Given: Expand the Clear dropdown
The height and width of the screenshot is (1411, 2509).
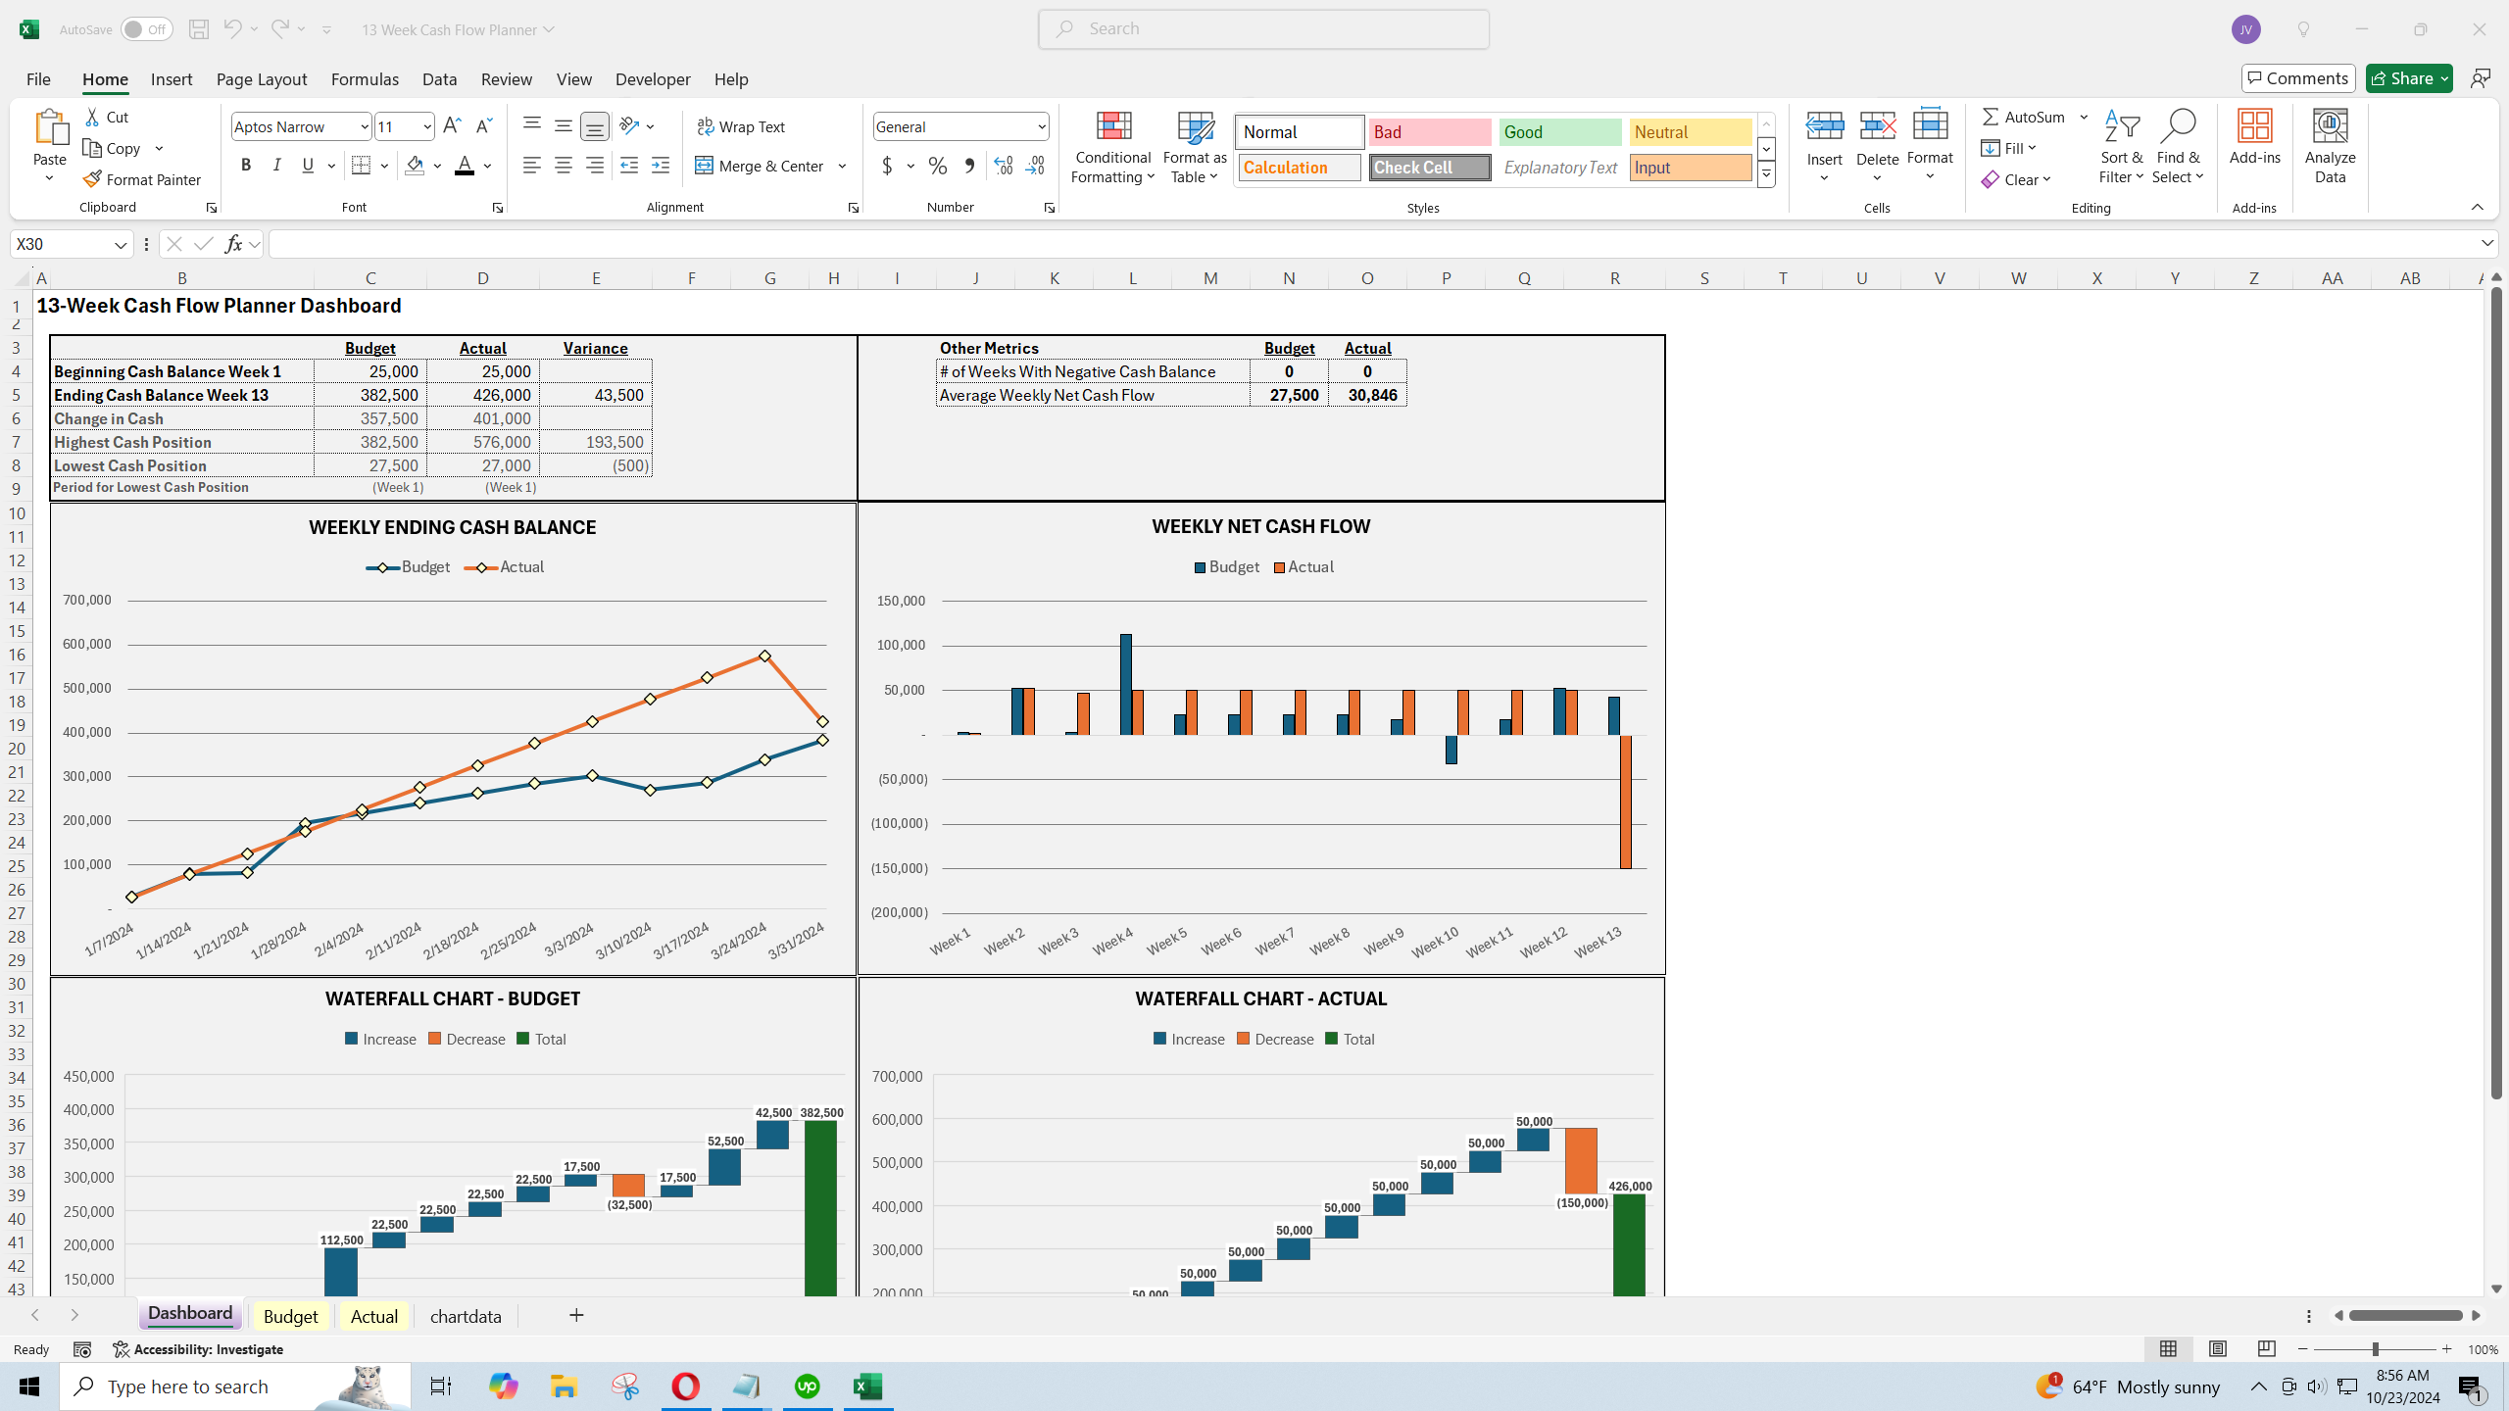Looking at the screenshot, I should coord(2047,179).
